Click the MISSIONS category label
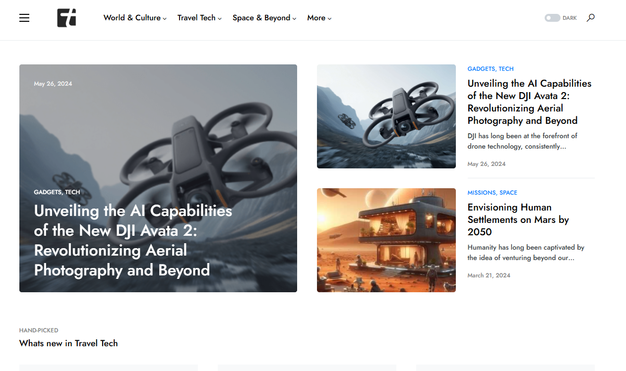This screenshot has height=371, width=626. 481,192
